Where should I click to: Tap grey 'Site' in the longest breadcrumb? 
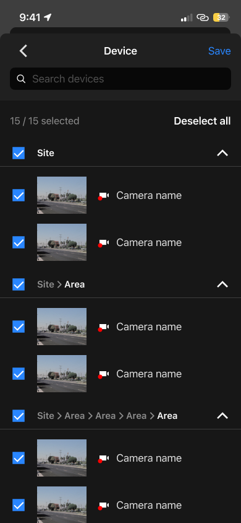[46, 416]
